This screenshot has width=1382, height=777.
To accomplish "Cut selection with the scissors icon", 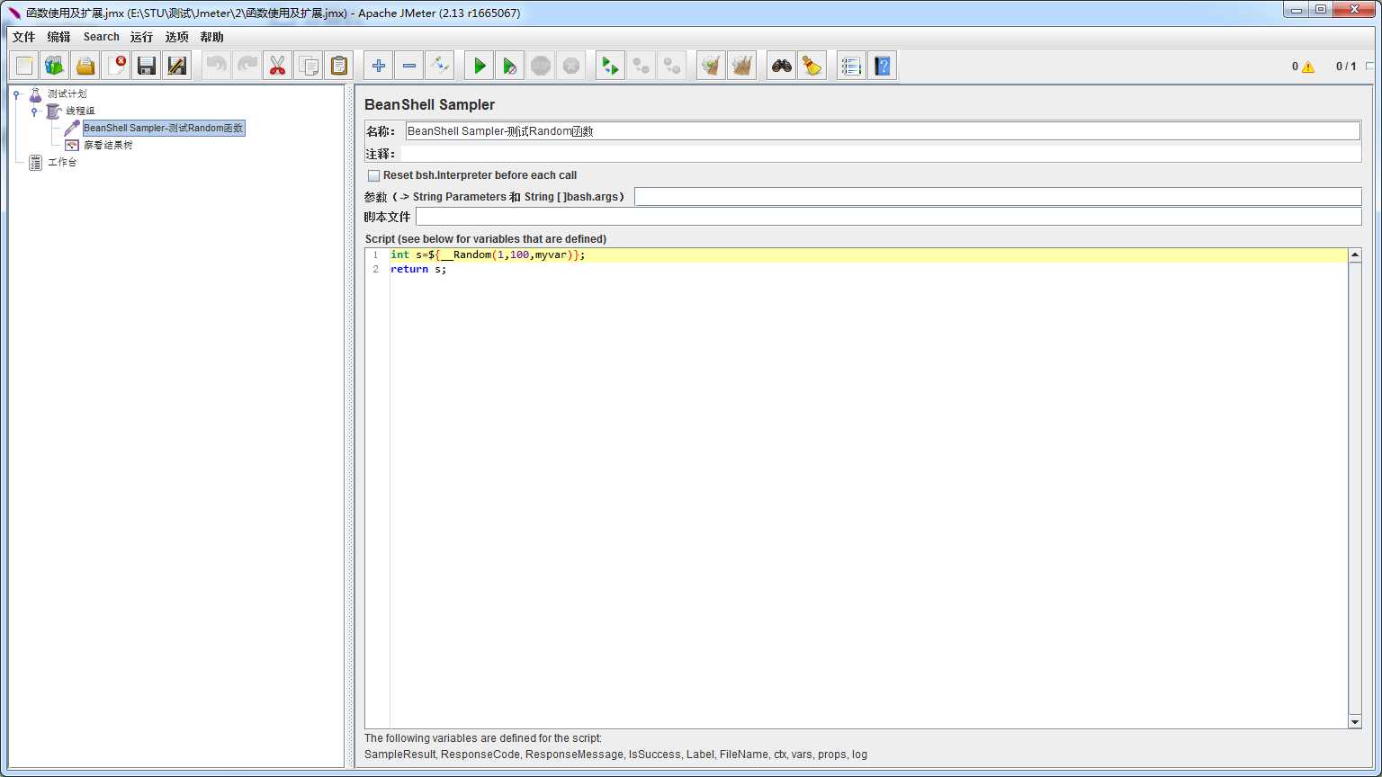I will [x=278, y=66].
